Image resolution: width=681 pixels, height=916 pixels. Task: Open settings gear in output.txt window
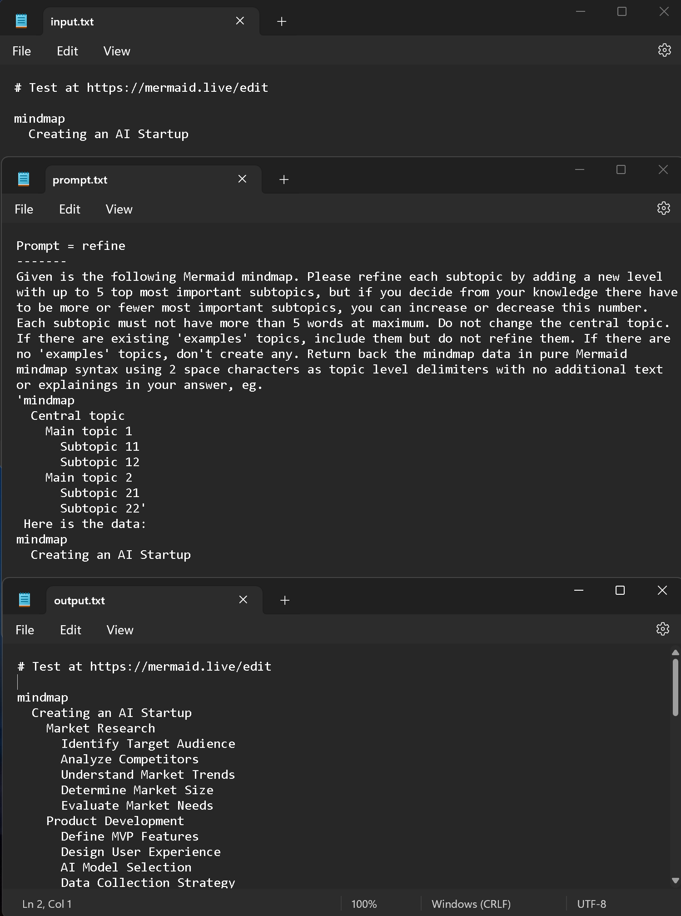pos(662,629)
